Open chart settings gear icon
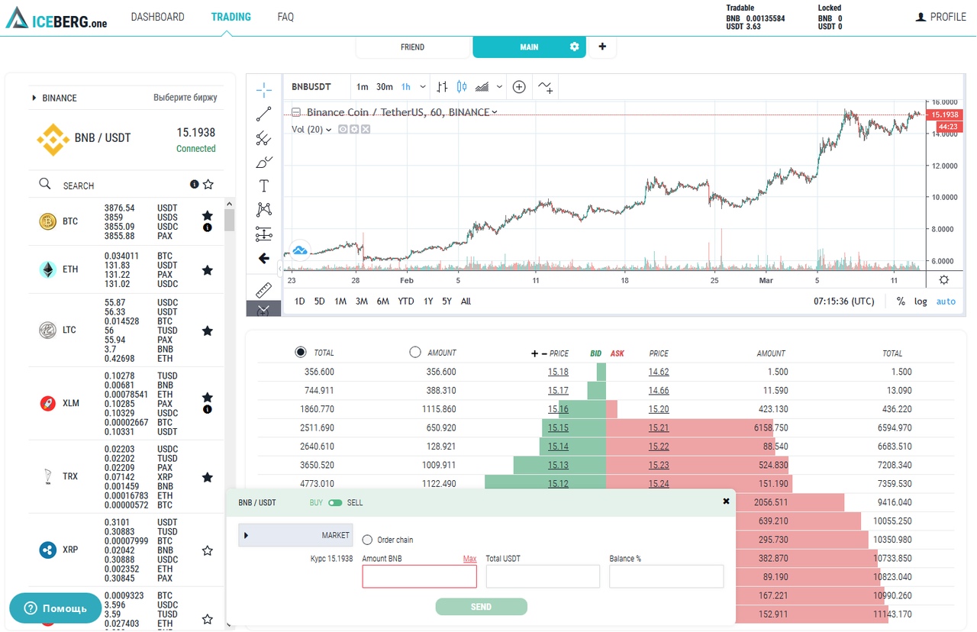977x632 pixels. pos(944,279)
